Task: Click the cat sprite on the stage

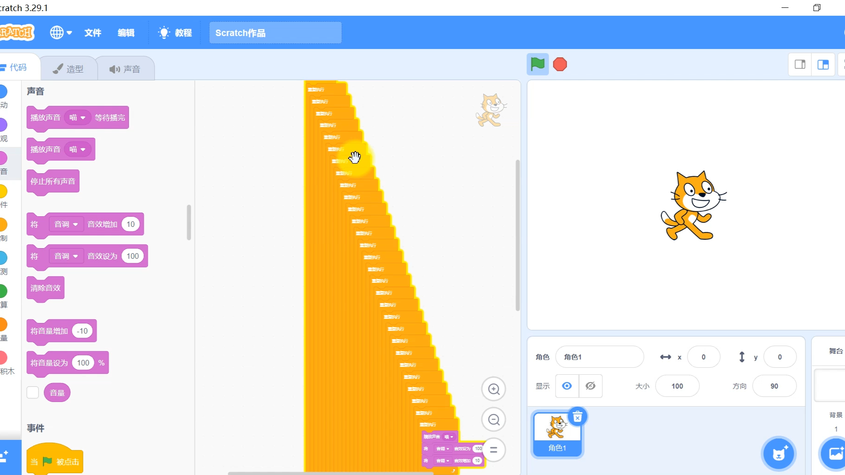Action: [x=693, y=206]
